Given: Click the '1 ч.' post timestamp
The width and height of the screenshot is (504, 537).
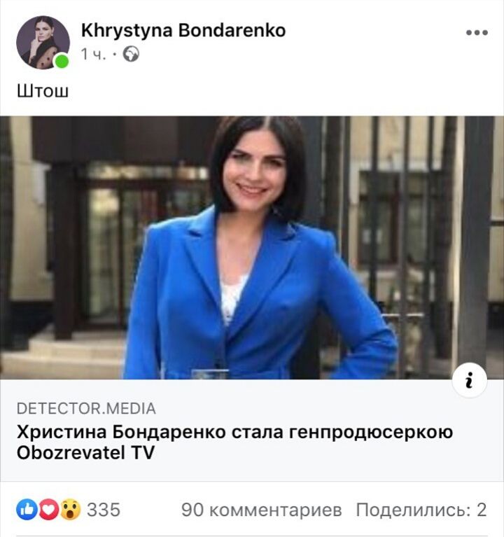Looking at the screenshot, I should click(x=93, y=54).
